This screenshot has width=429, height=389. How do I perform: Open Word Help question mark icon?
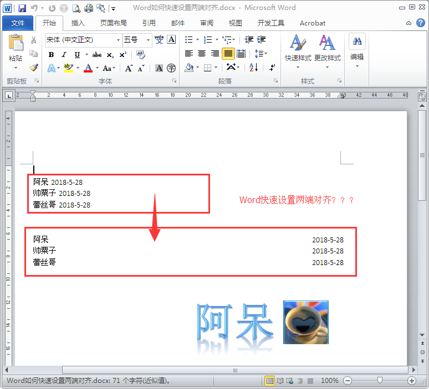point(421,23)
